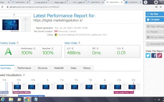Screen dimensions: 164x102
Task: Open File Explorer from the taskbar
Action: [x=11, y=99]
